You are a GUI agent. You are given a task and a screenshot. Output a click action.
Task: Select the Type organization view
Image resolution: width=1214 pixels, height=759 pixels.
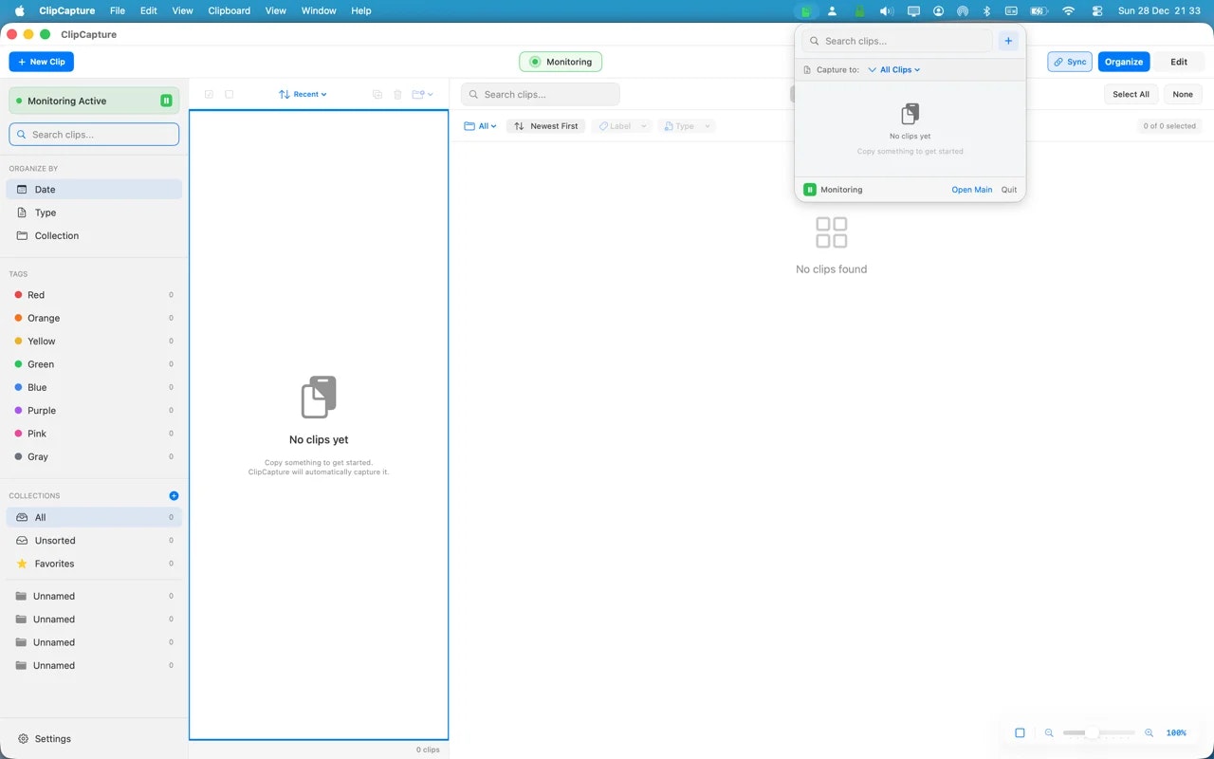[x=44, y=213]
